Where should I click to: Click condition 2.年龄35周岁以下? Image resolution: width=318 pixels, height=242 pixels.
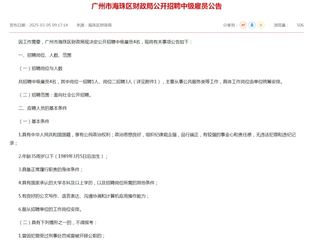point(63,157)
